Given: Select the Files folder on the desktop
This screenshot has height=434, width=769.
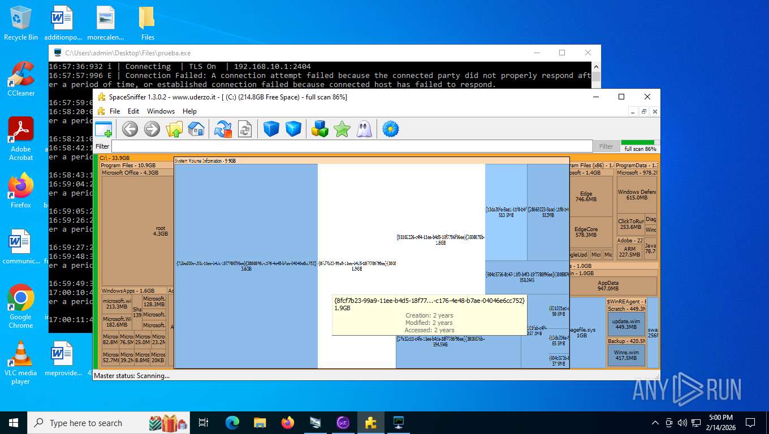Looking at the screenshot, I should (147, 23).
